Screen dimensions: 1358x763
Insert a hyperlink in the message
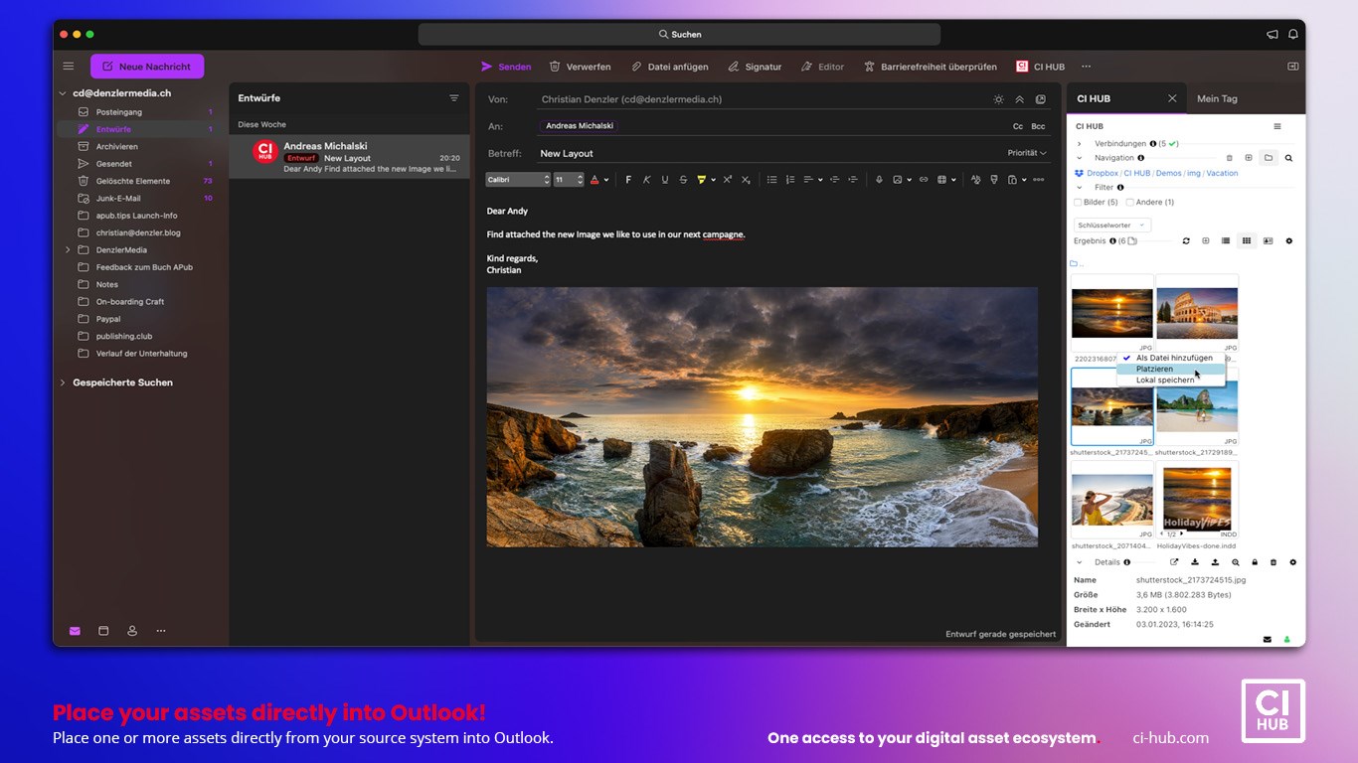coord(924,180)
